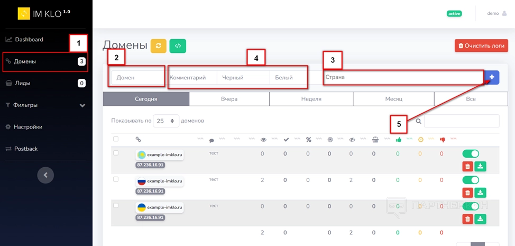Sort by the eye views column icon

click(263, 140)
